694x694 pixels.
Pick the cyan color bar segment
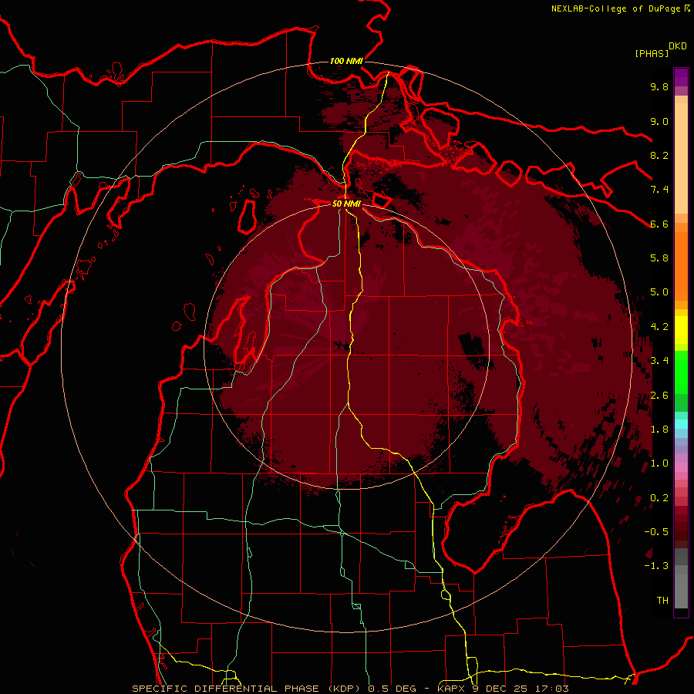(681, 424)
